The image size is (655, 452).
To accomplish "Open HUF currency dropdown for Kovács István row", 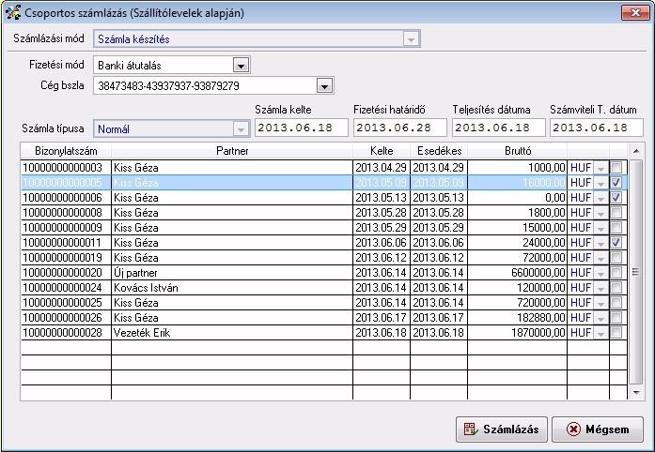I will (x=601, y=288).
